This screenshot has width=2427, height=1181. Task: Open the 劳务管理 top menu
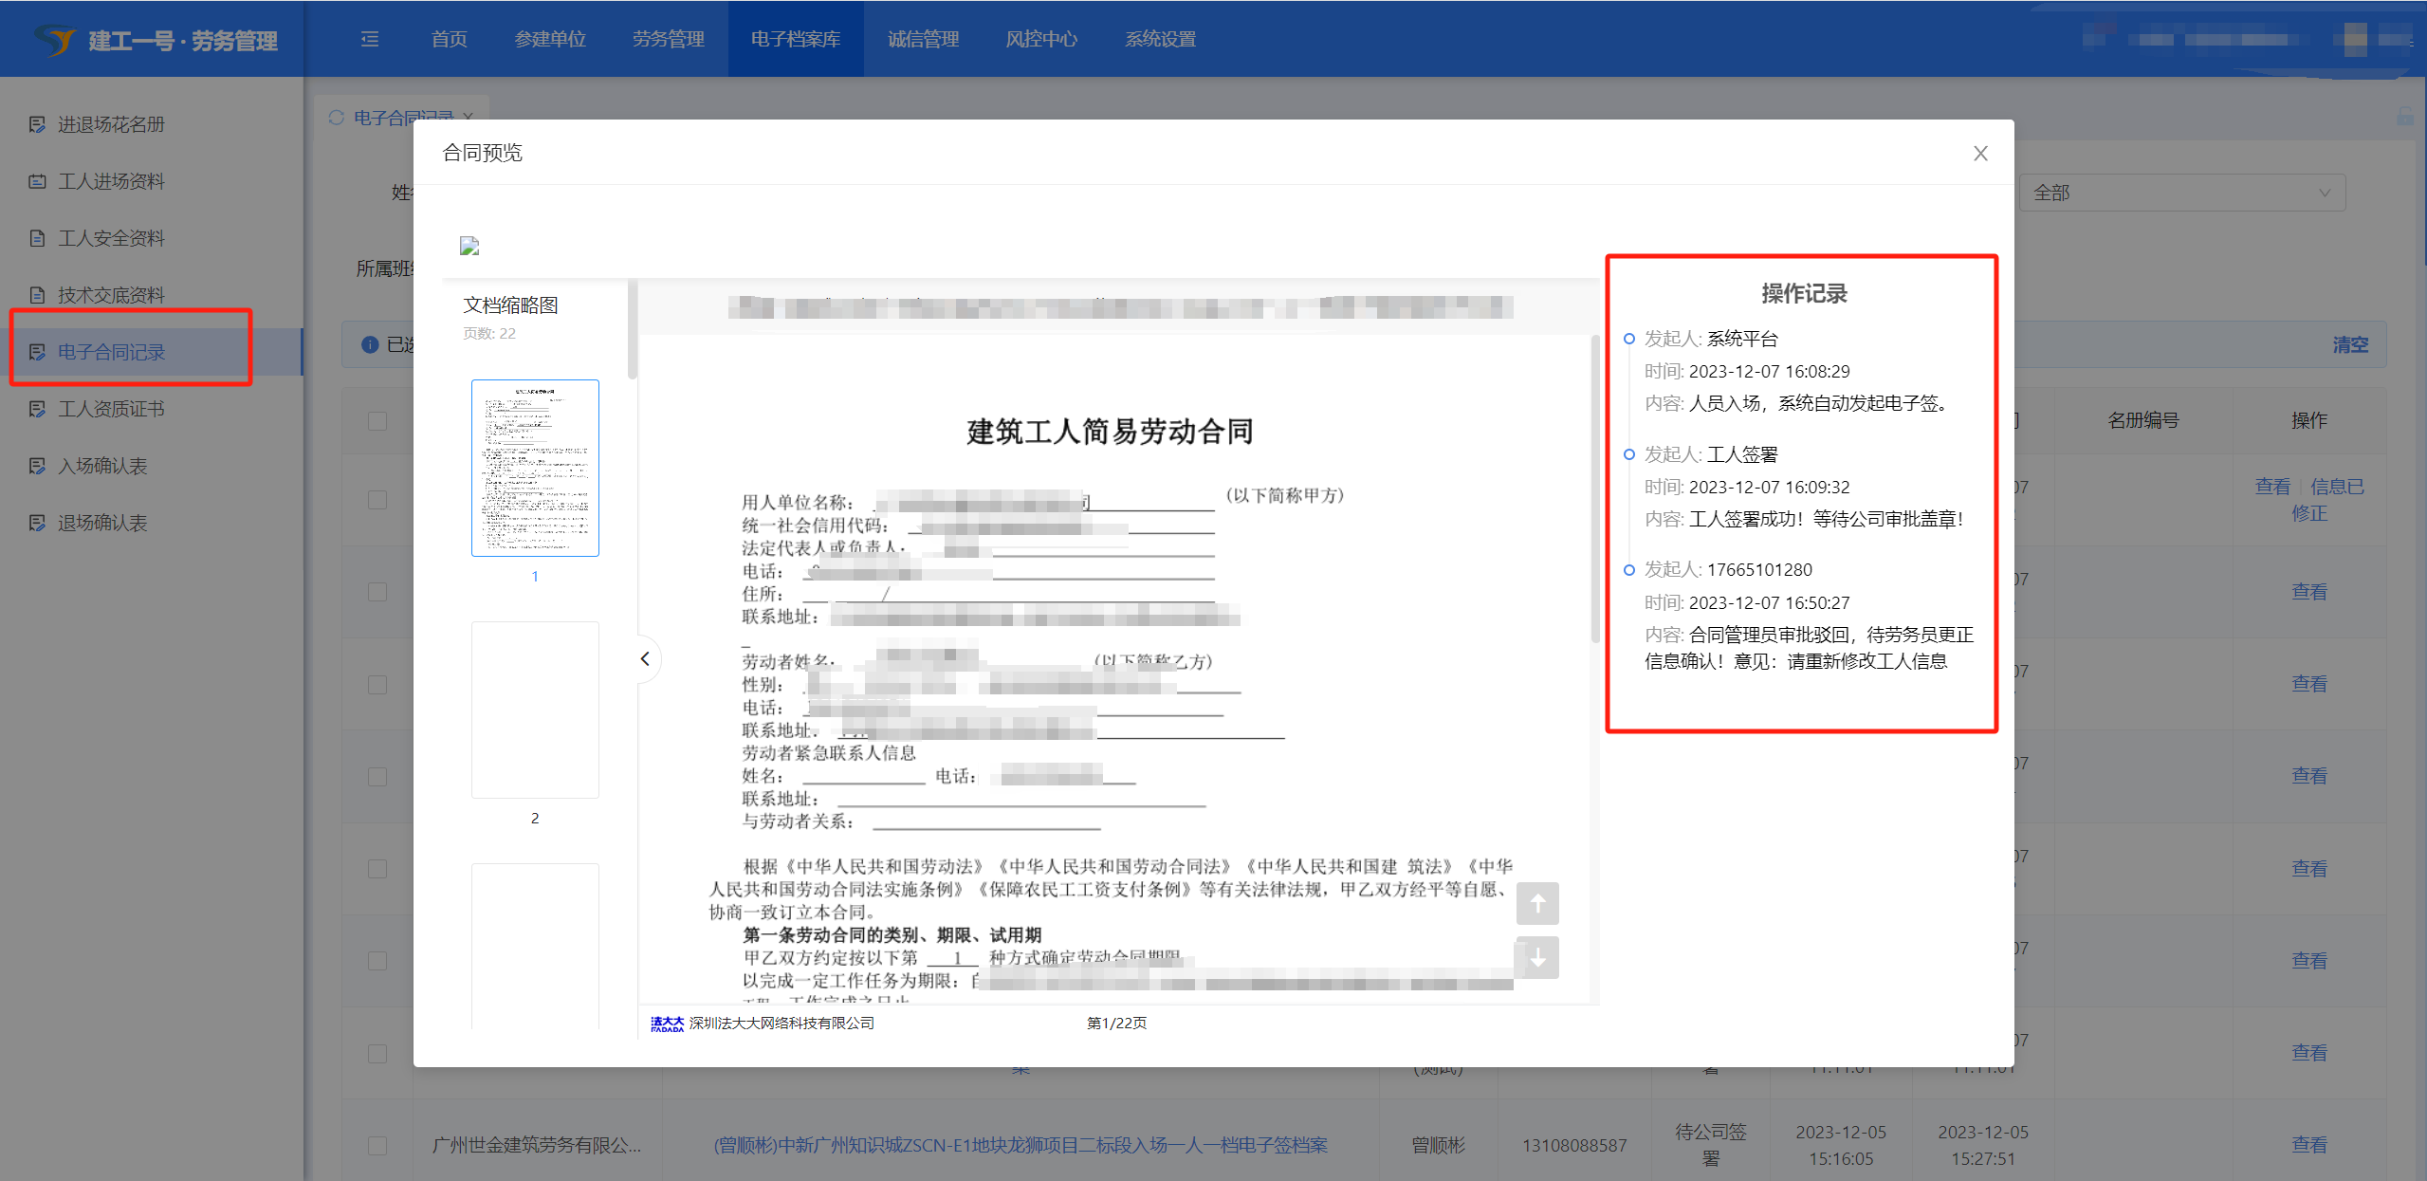click(x=668, y=39)
